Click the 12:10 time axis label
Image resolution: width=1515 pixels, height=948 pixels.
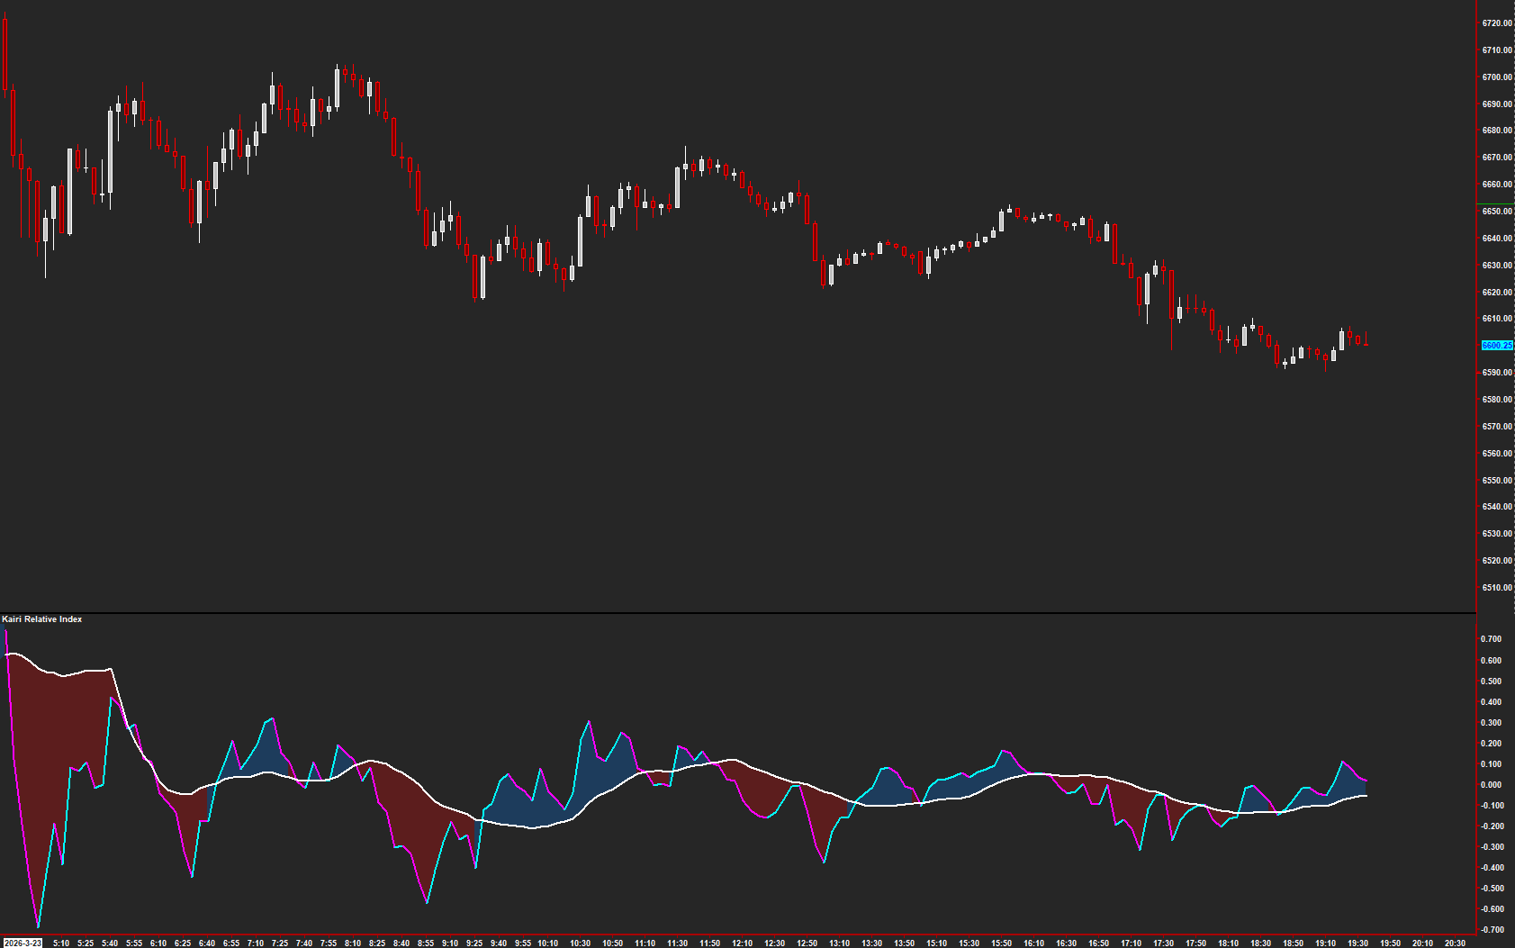[742, 943]
